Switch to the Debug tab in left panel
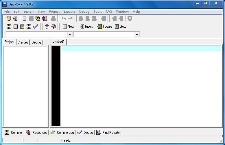The height and width of the screenshot is (145, 225). coord(36,42)
